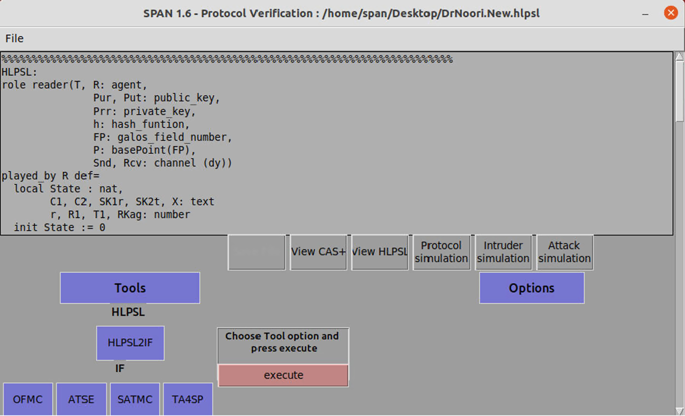Click the vertical scrollbar thumb
685x416 pixels.
(679, 91)
